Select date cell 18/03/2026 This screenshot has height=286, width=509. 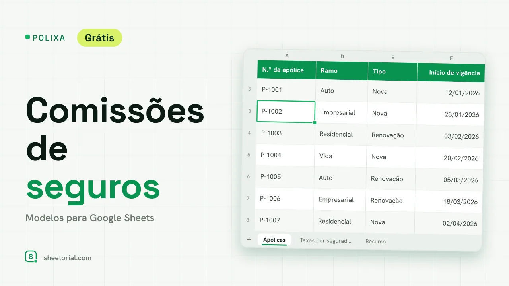449,202
